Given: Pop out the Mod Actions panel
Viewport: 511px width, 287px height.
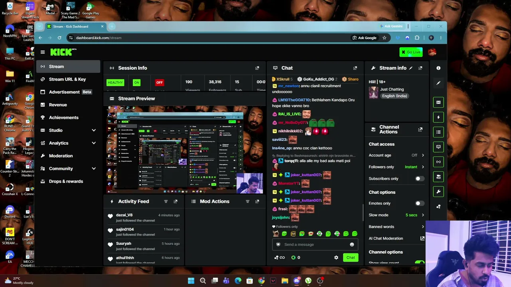Looking at the screenshot, I should tap(257, 202).
